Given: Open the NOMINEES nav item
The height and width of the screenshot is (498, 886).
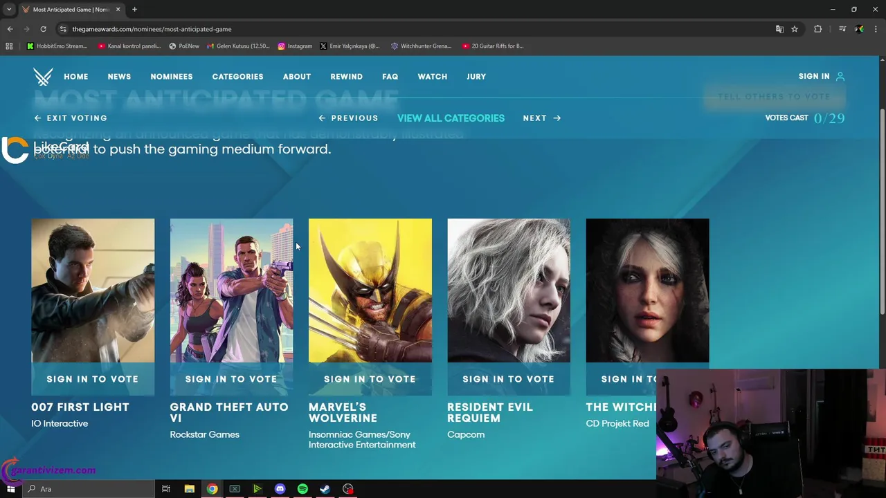Looking at the screenshot, I should pos(172,77).
